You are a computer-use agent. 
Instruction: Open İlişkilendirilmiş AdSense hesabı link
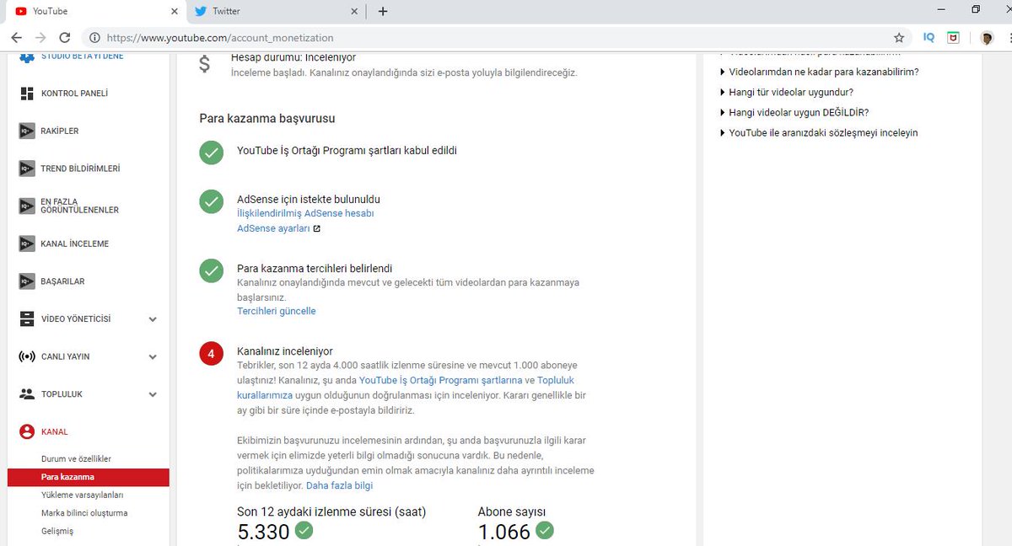pyautogui.click(x=305, y=213)
